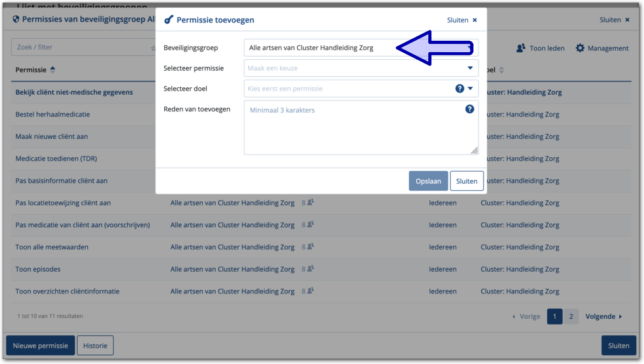Click the Nieuwe permissie button

tap(41, 346)
